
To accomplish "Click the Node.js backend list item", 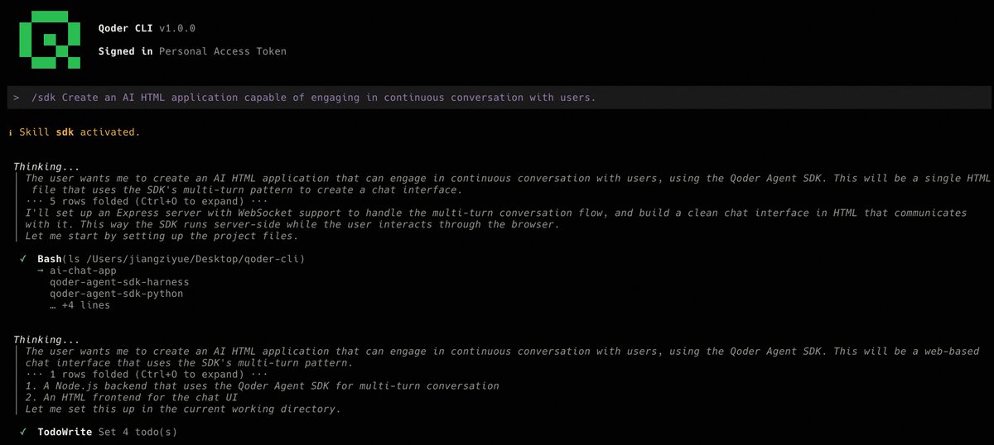I will [x=262, y=386].
